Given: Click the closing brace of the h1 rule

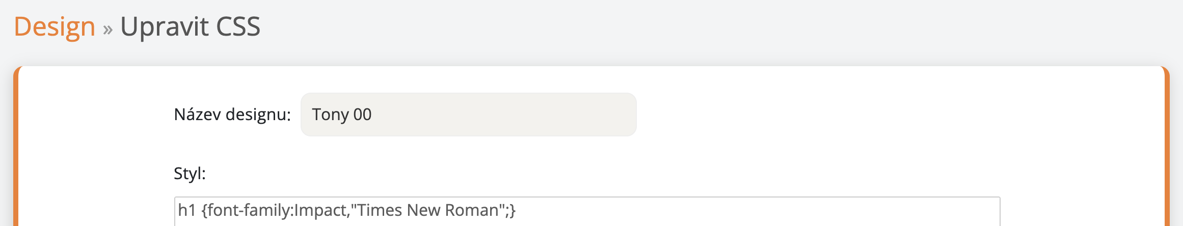Looking at the screenshot, I should [513, 210].
